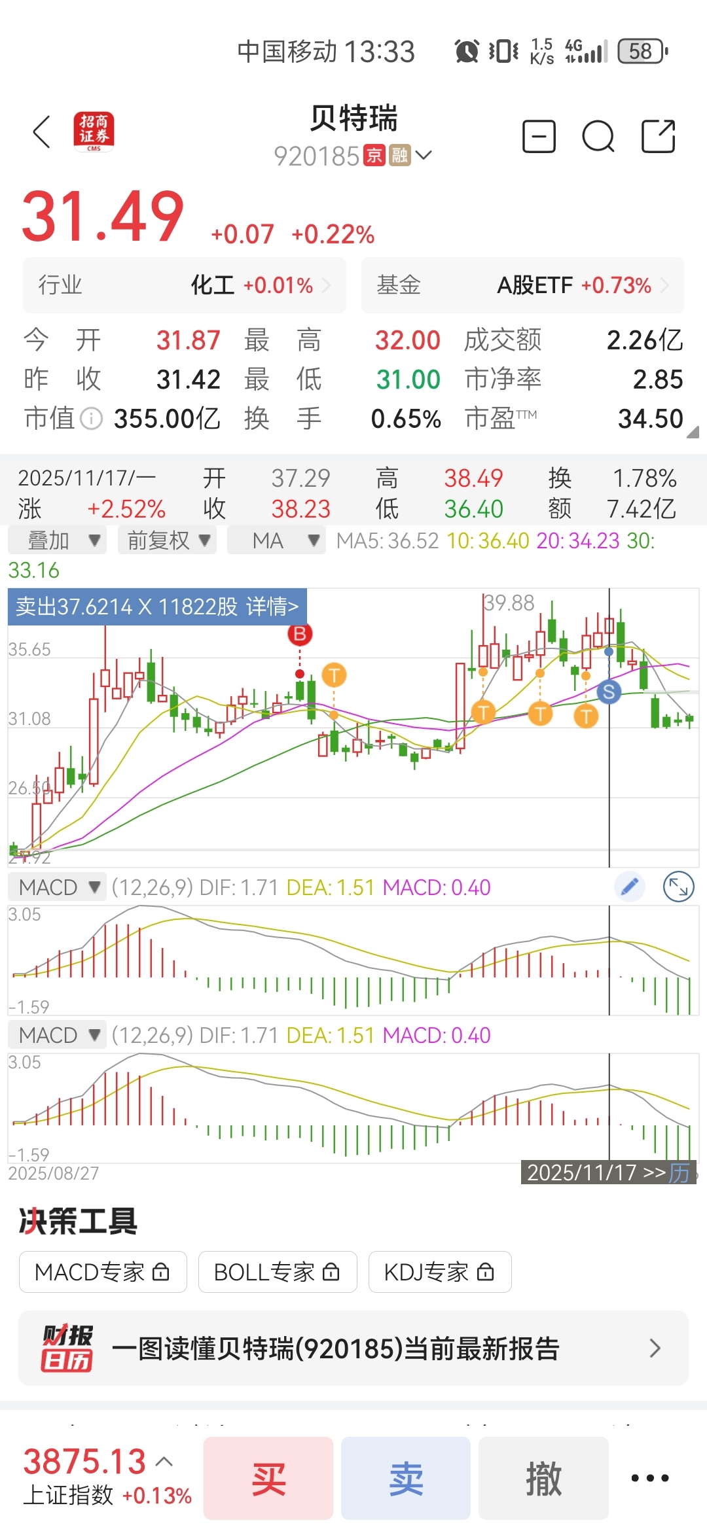
Task: Open second MACD indicator dropdown
Action: coord(57,1035)
